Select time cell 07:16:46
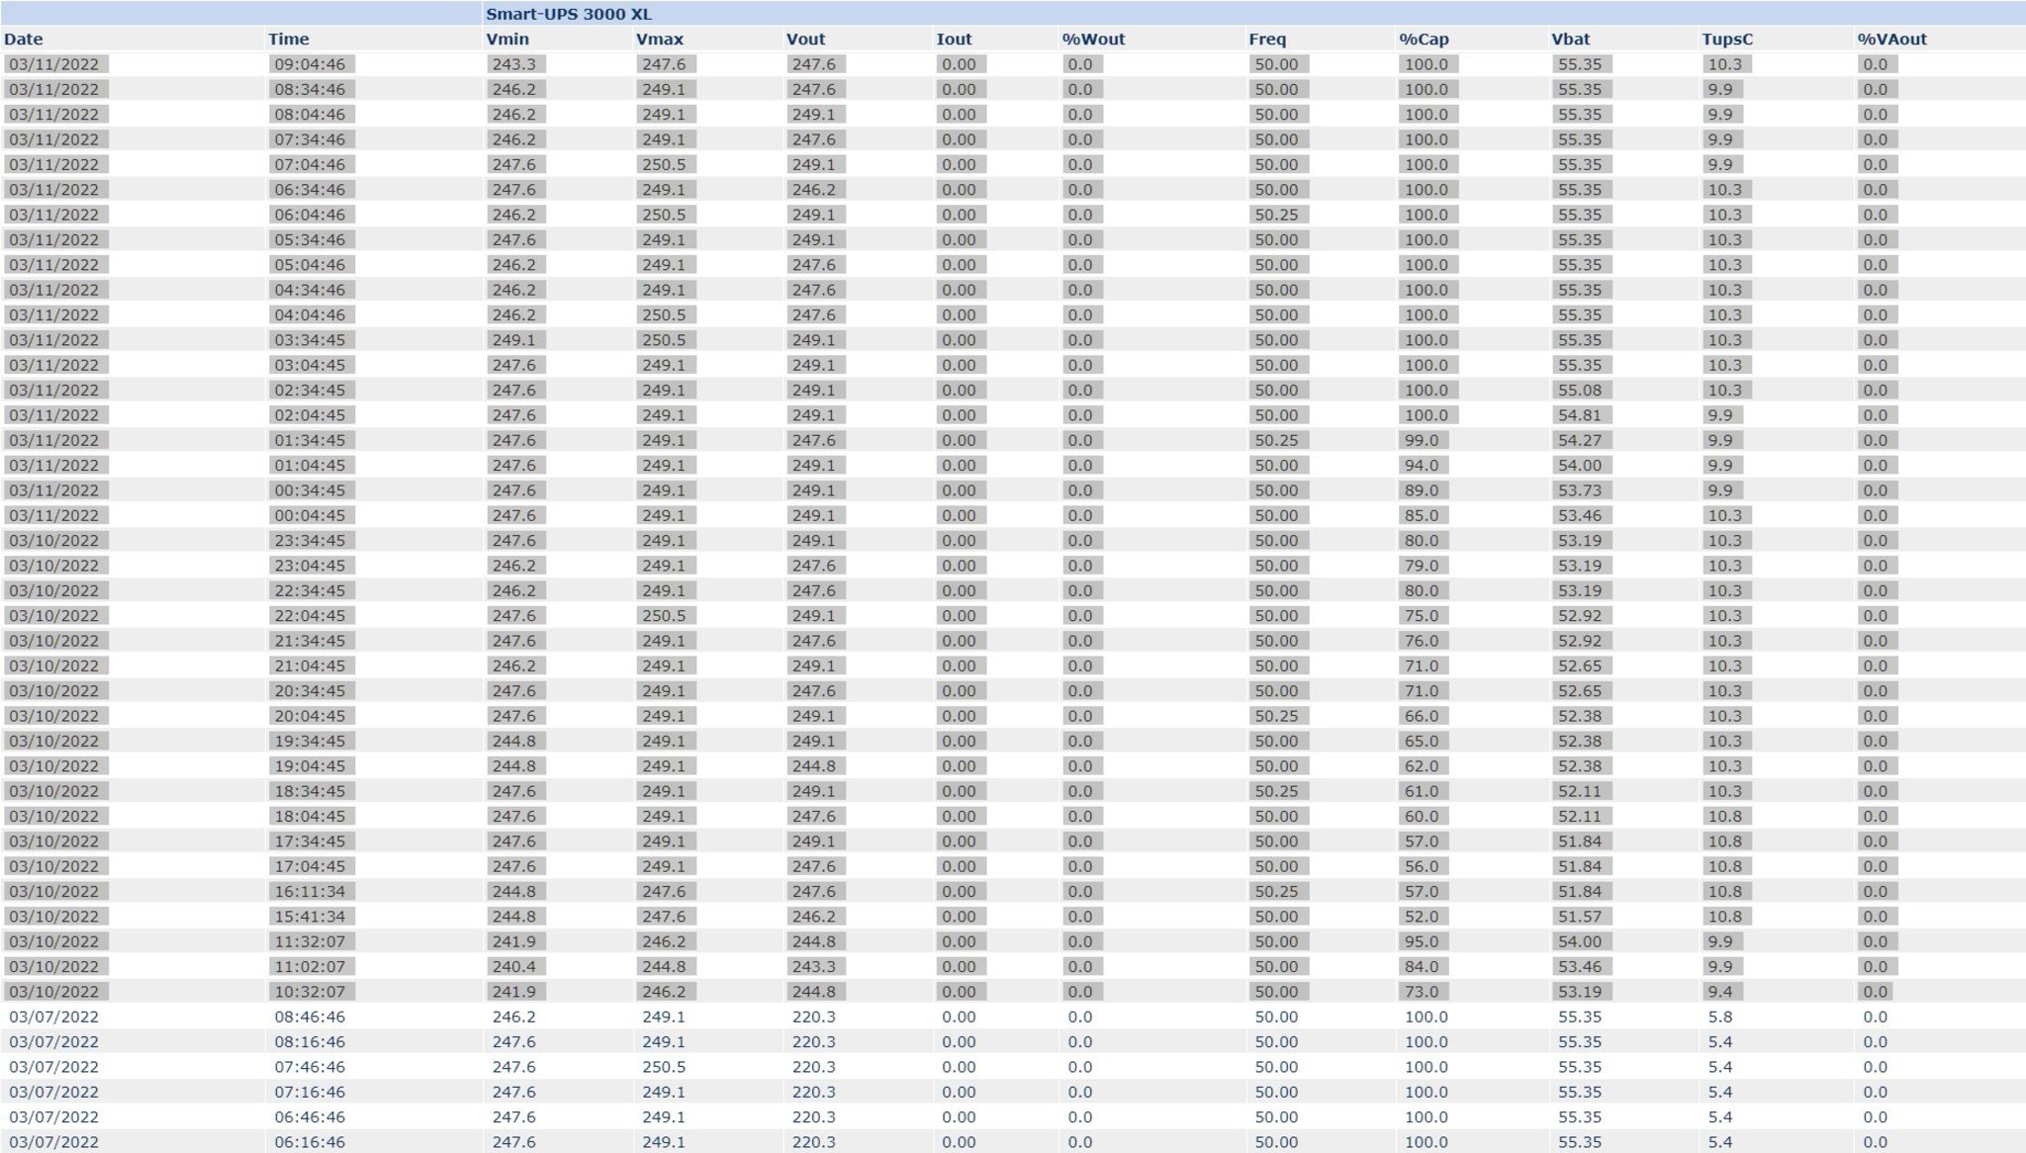Screen dimensions: 2026x1153 click(311, 1093)
